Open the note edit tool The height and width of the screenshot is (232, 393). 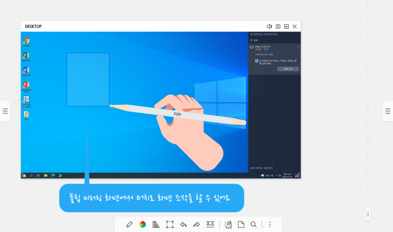228,225
